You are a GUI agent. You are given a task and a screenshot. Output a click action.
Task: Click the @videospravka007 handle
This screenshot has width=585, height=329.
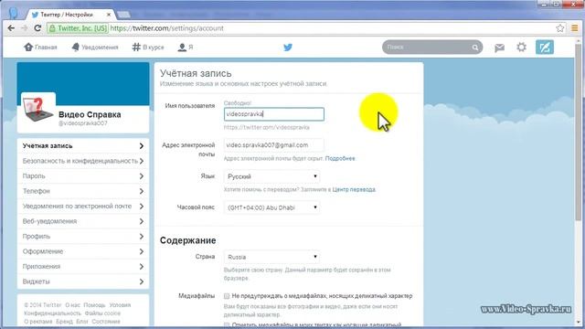(83, 123)
